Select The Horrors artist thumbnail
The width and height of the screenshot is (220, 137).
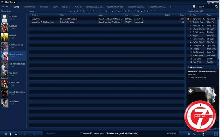(x=5, y=75)
